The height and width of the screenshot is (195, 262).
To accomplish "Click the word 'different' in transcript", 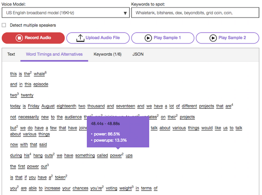I will point(189,106).
